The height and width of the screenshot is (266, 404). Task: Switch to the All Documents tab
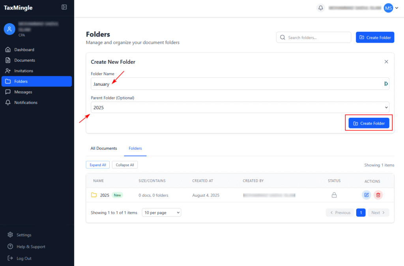(104, 149)
